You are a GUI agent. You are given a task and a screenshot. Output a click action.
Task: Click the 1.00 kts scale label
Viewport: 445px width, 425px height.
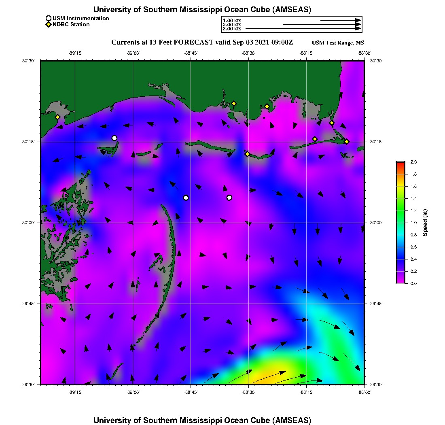232,20
